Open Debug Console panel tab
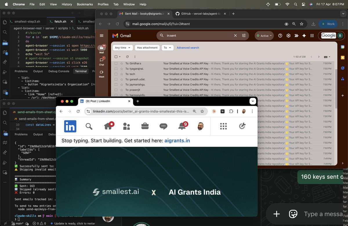Screen dimensions: 348x226 [x=59, y=71]
